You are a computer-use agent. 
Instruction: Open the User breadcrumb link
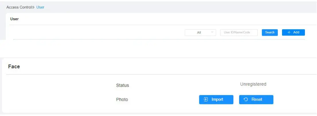40,7
